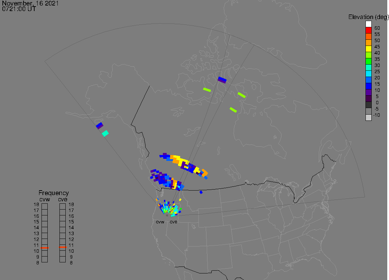
Task: Click the '60' elevation scale label
Action: coord(377,28)
